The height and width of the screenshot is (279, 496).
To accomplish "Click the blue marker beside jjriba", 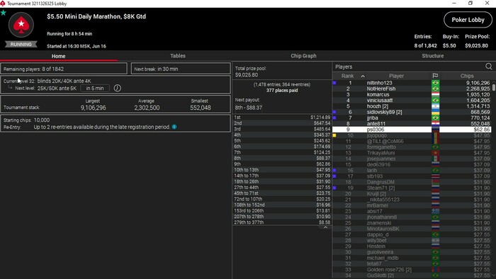I will point(334,118).
